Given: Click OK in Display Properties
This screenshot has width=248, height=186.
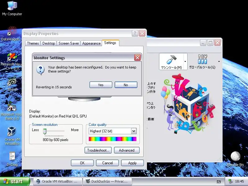Looking at the screenshot, I should click(82, 163).
